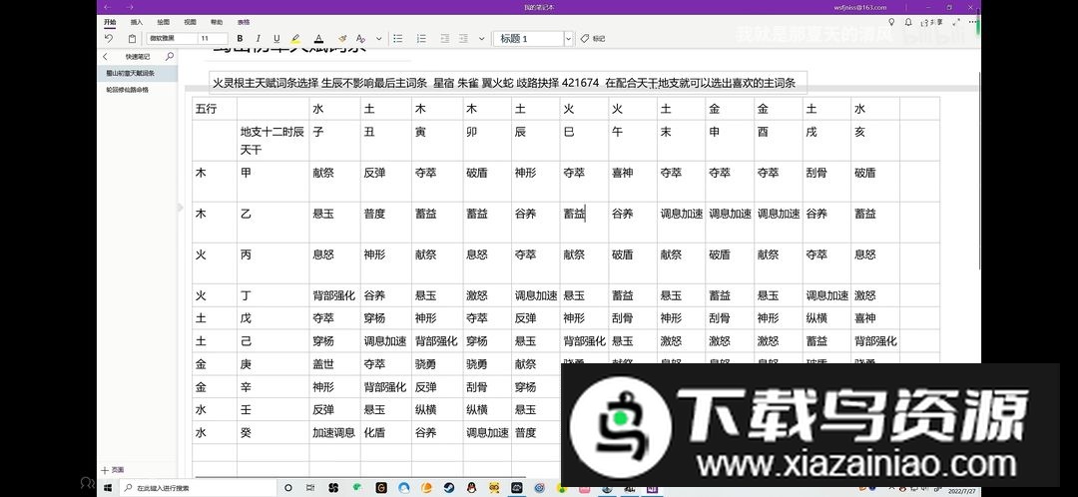
Task: Open the 插入 ribbon tab
Action: coord(136,21)
